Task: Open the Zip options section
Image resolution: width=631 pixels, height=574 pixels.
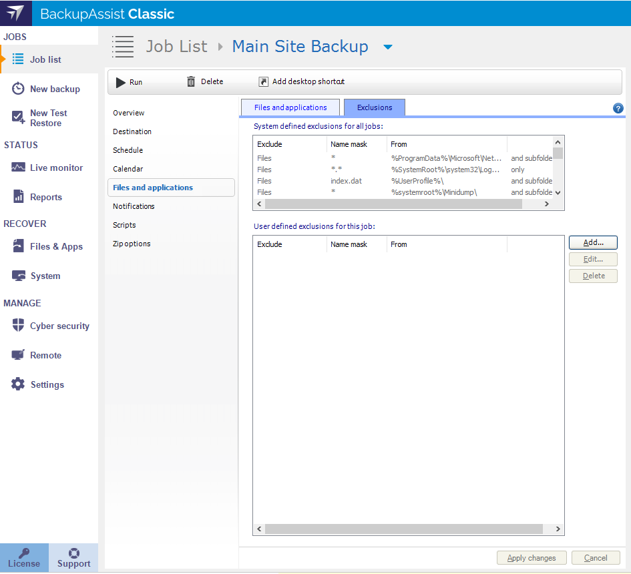Action: coord(132,244)
